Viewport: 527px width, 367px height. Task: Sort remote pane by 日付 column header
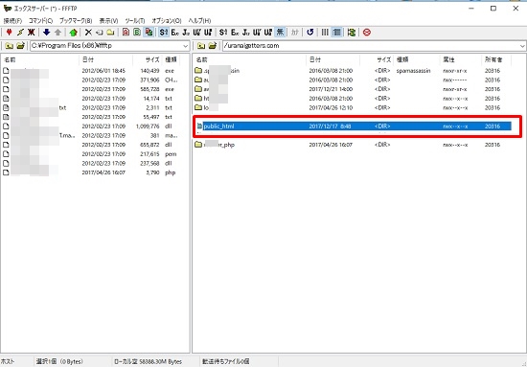coord(333,59)
